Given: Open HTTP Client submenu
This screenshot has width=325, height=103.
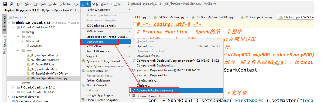Looking at the screenshot, I should tap(106, 47).
